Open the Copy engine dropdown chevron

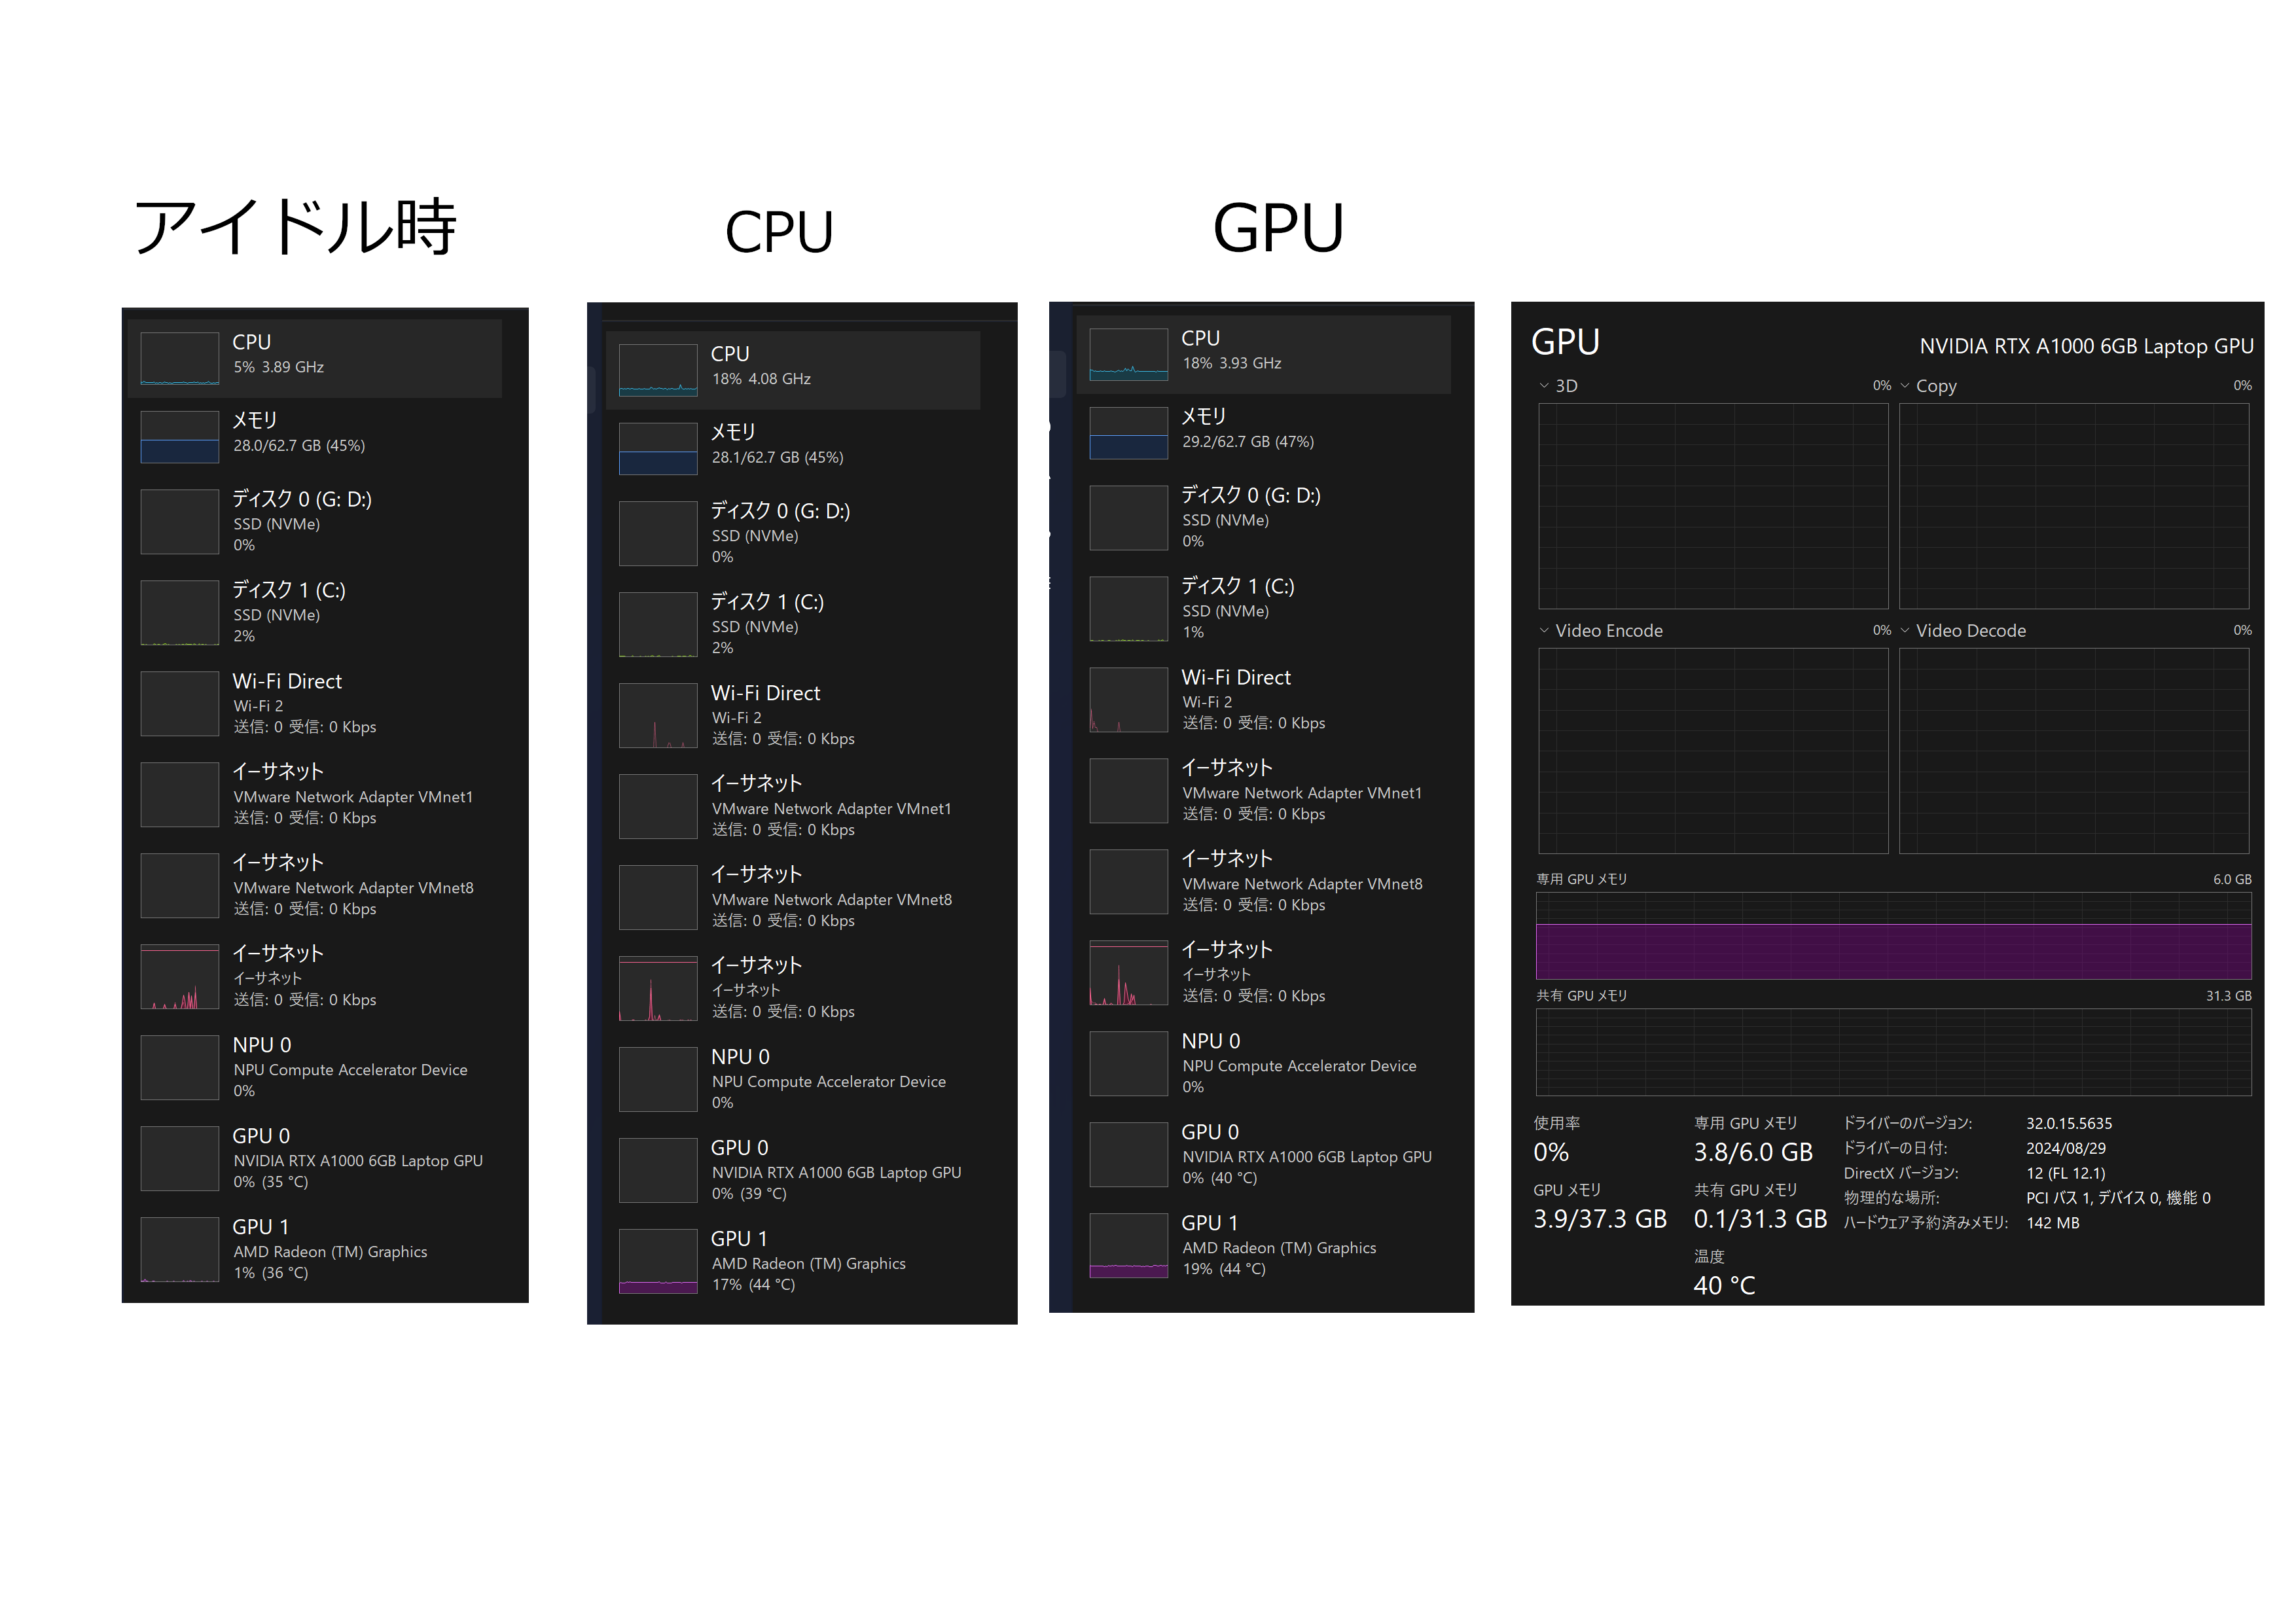point(1905,386)
